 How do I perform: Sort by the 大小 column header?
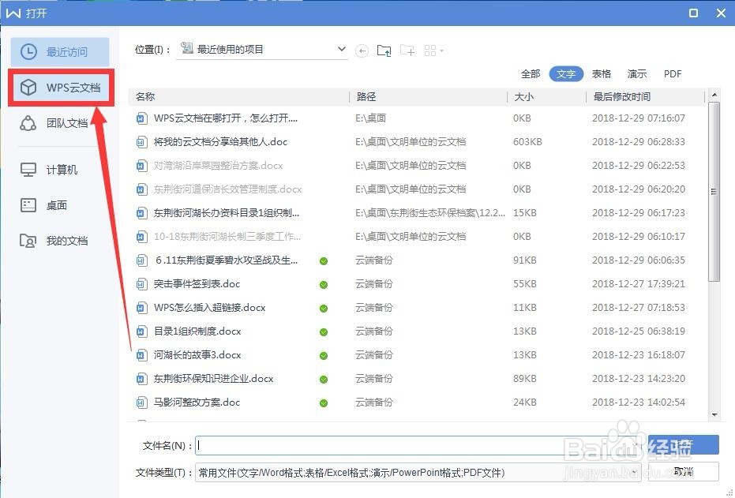tap(547, 97)
